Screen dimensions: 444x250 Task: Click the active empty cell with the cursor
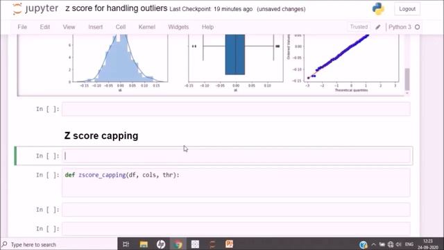tap(236, 156)
